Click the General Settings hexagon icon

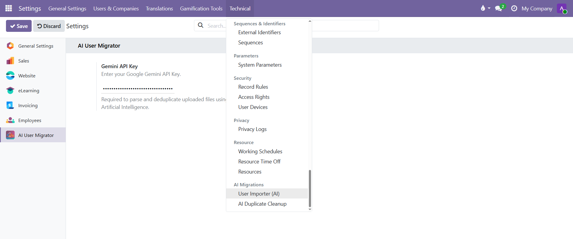point(10,46)
